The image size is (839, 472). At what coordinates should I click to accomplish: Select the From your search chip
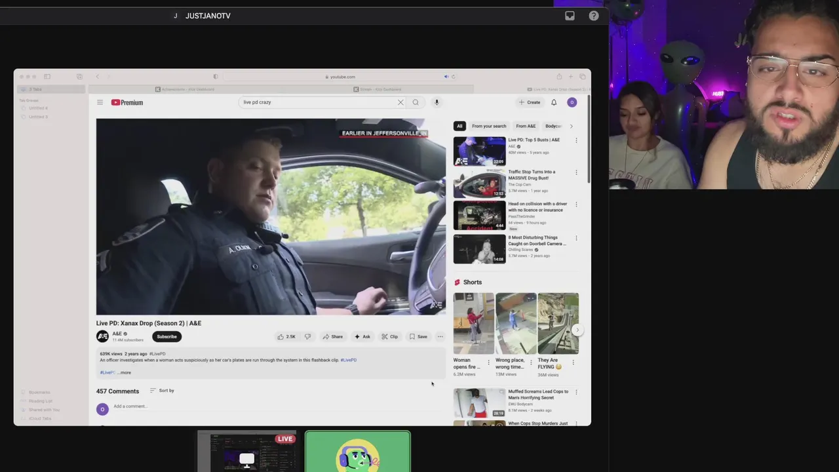(489, 126)
